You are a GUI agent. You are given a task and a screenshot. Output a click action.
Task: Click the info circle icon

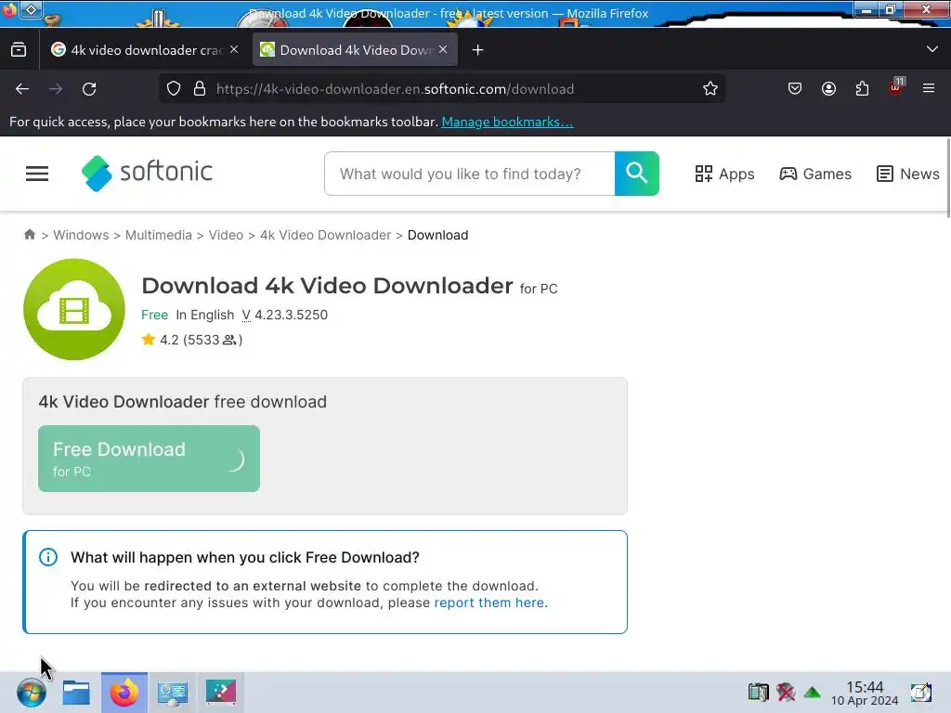(x=48, y=557)
